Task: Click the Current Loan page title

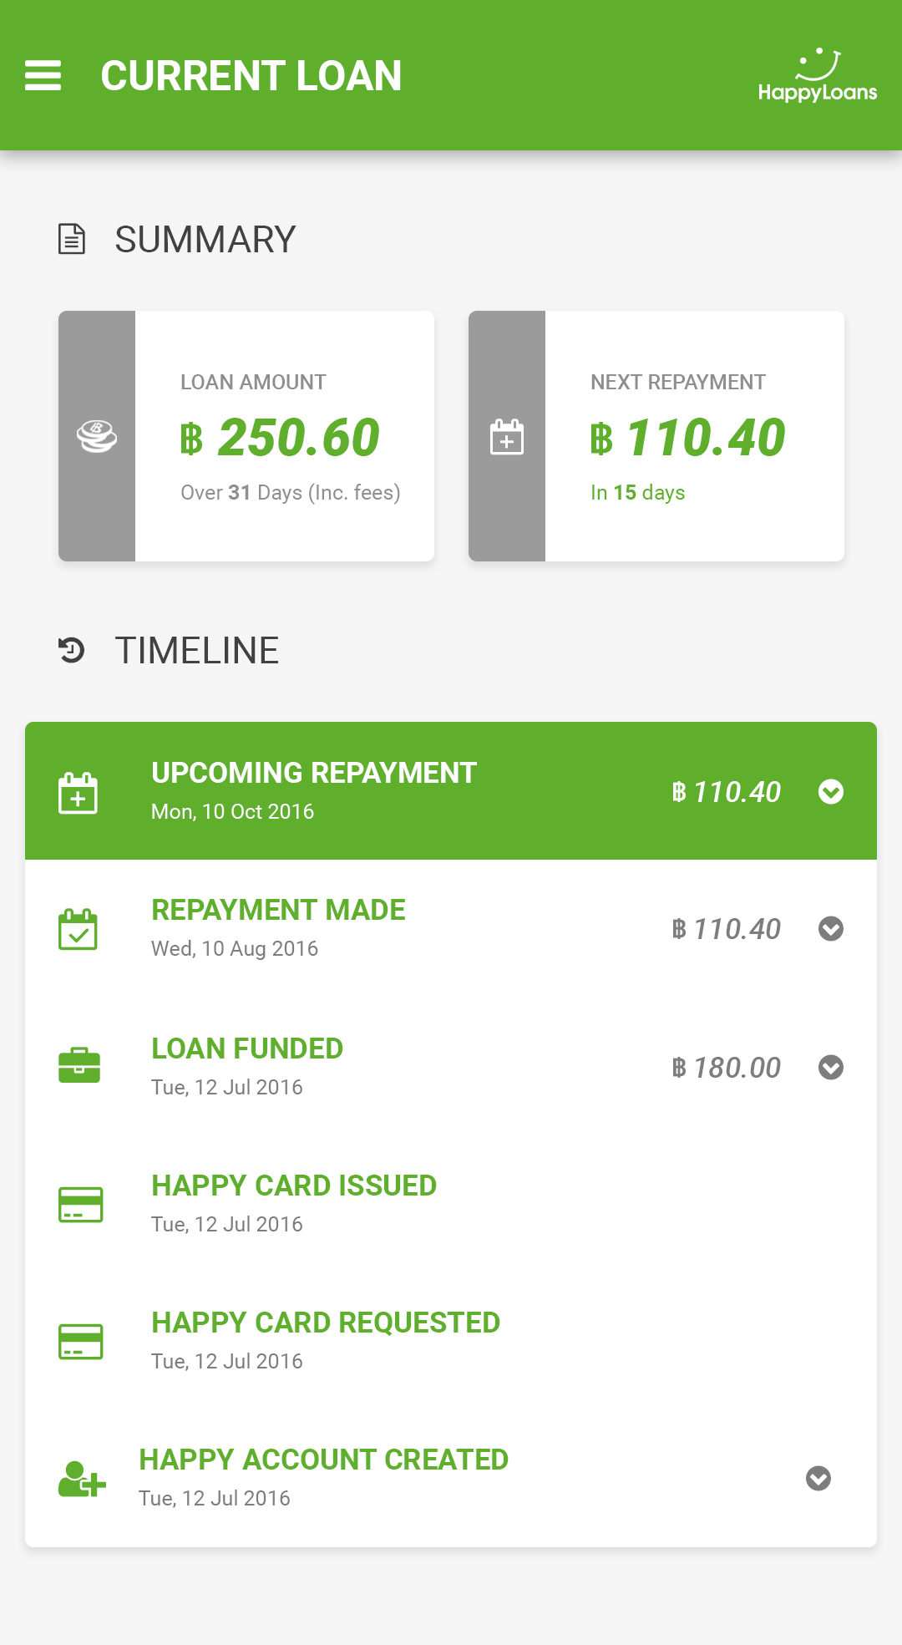Action: pyautogui.click(x=251, y=75)
